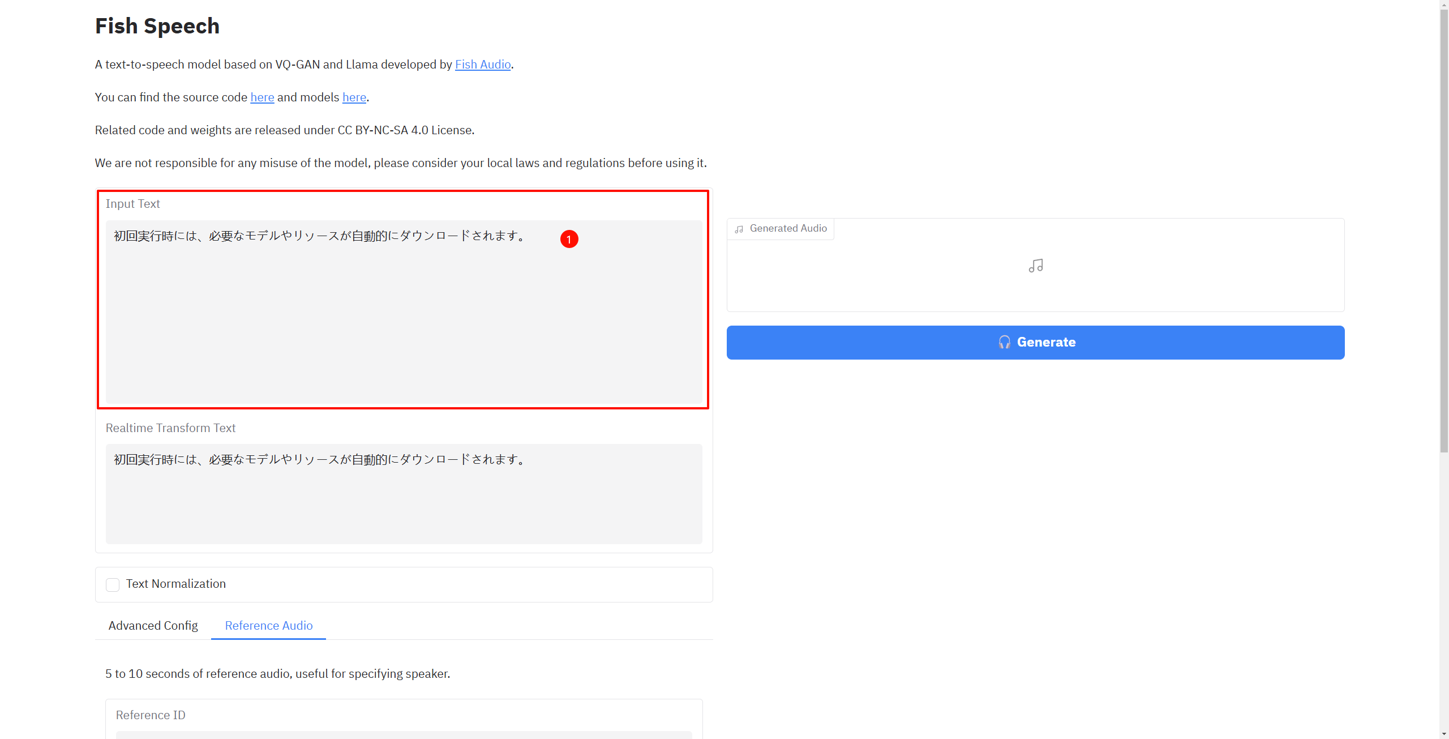Click the Text Normalization label text
1449x739 pixels.
point(175,584)
